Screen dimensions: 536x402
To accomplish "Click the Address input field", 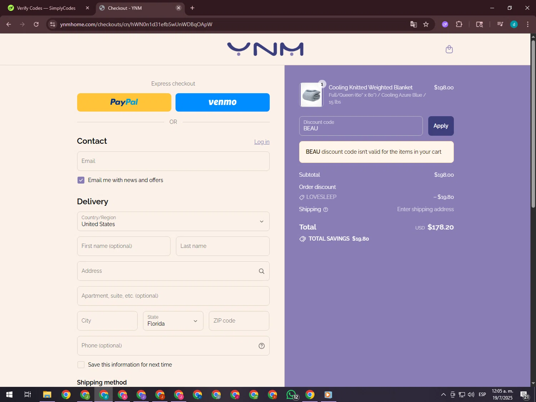I will pyautogui.click(x=173, y=271).
